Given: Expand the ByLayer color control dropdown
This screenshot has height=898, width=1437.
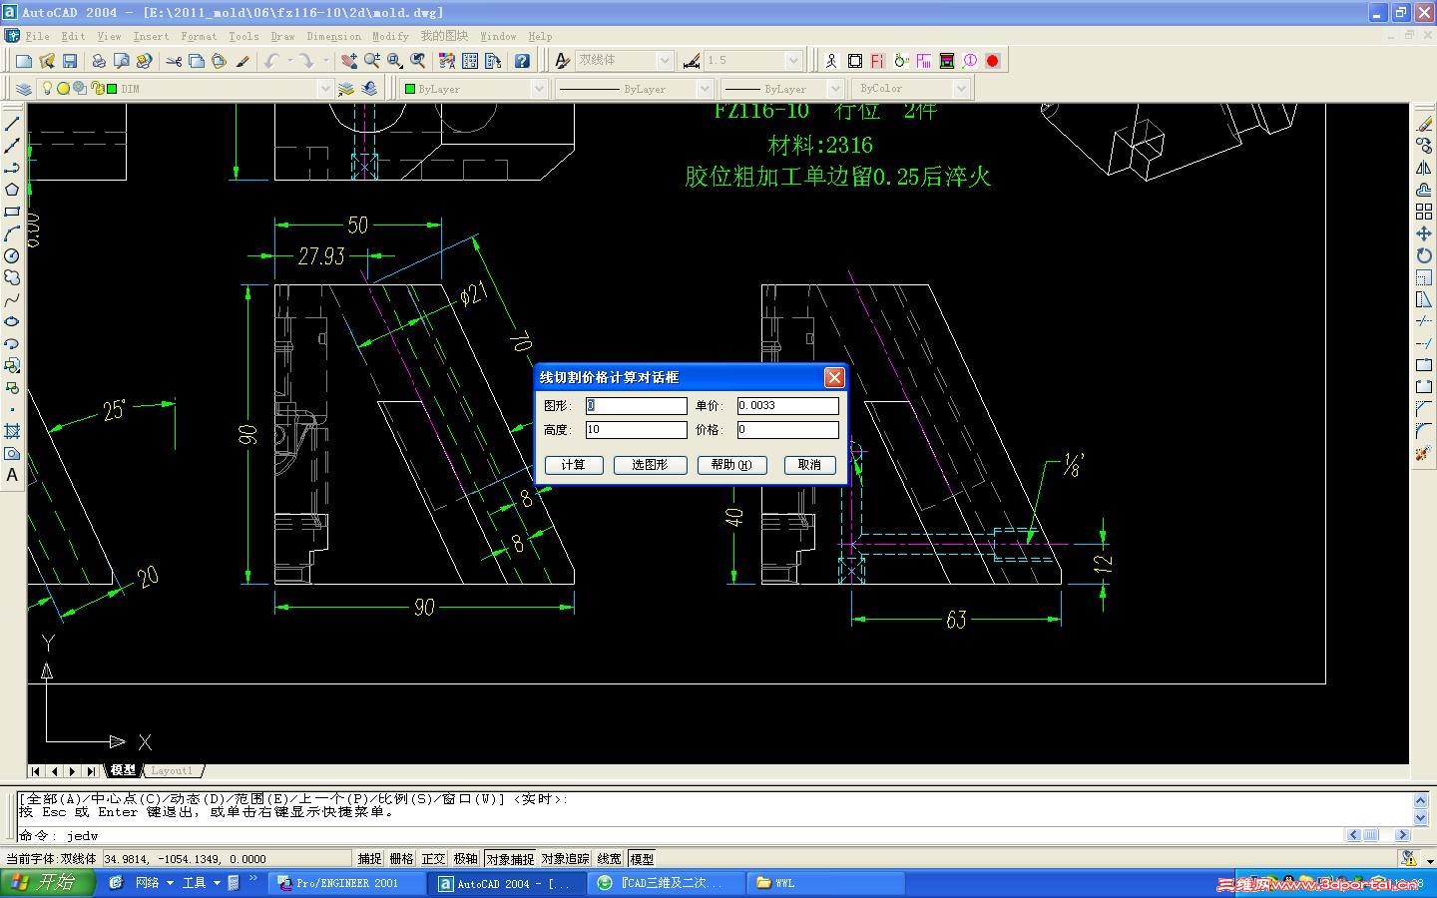Looking at the screenshot, I should tap(539, 89).
